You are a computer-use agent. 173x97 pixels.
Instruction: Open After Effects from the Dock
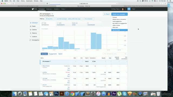pos(114,94)
